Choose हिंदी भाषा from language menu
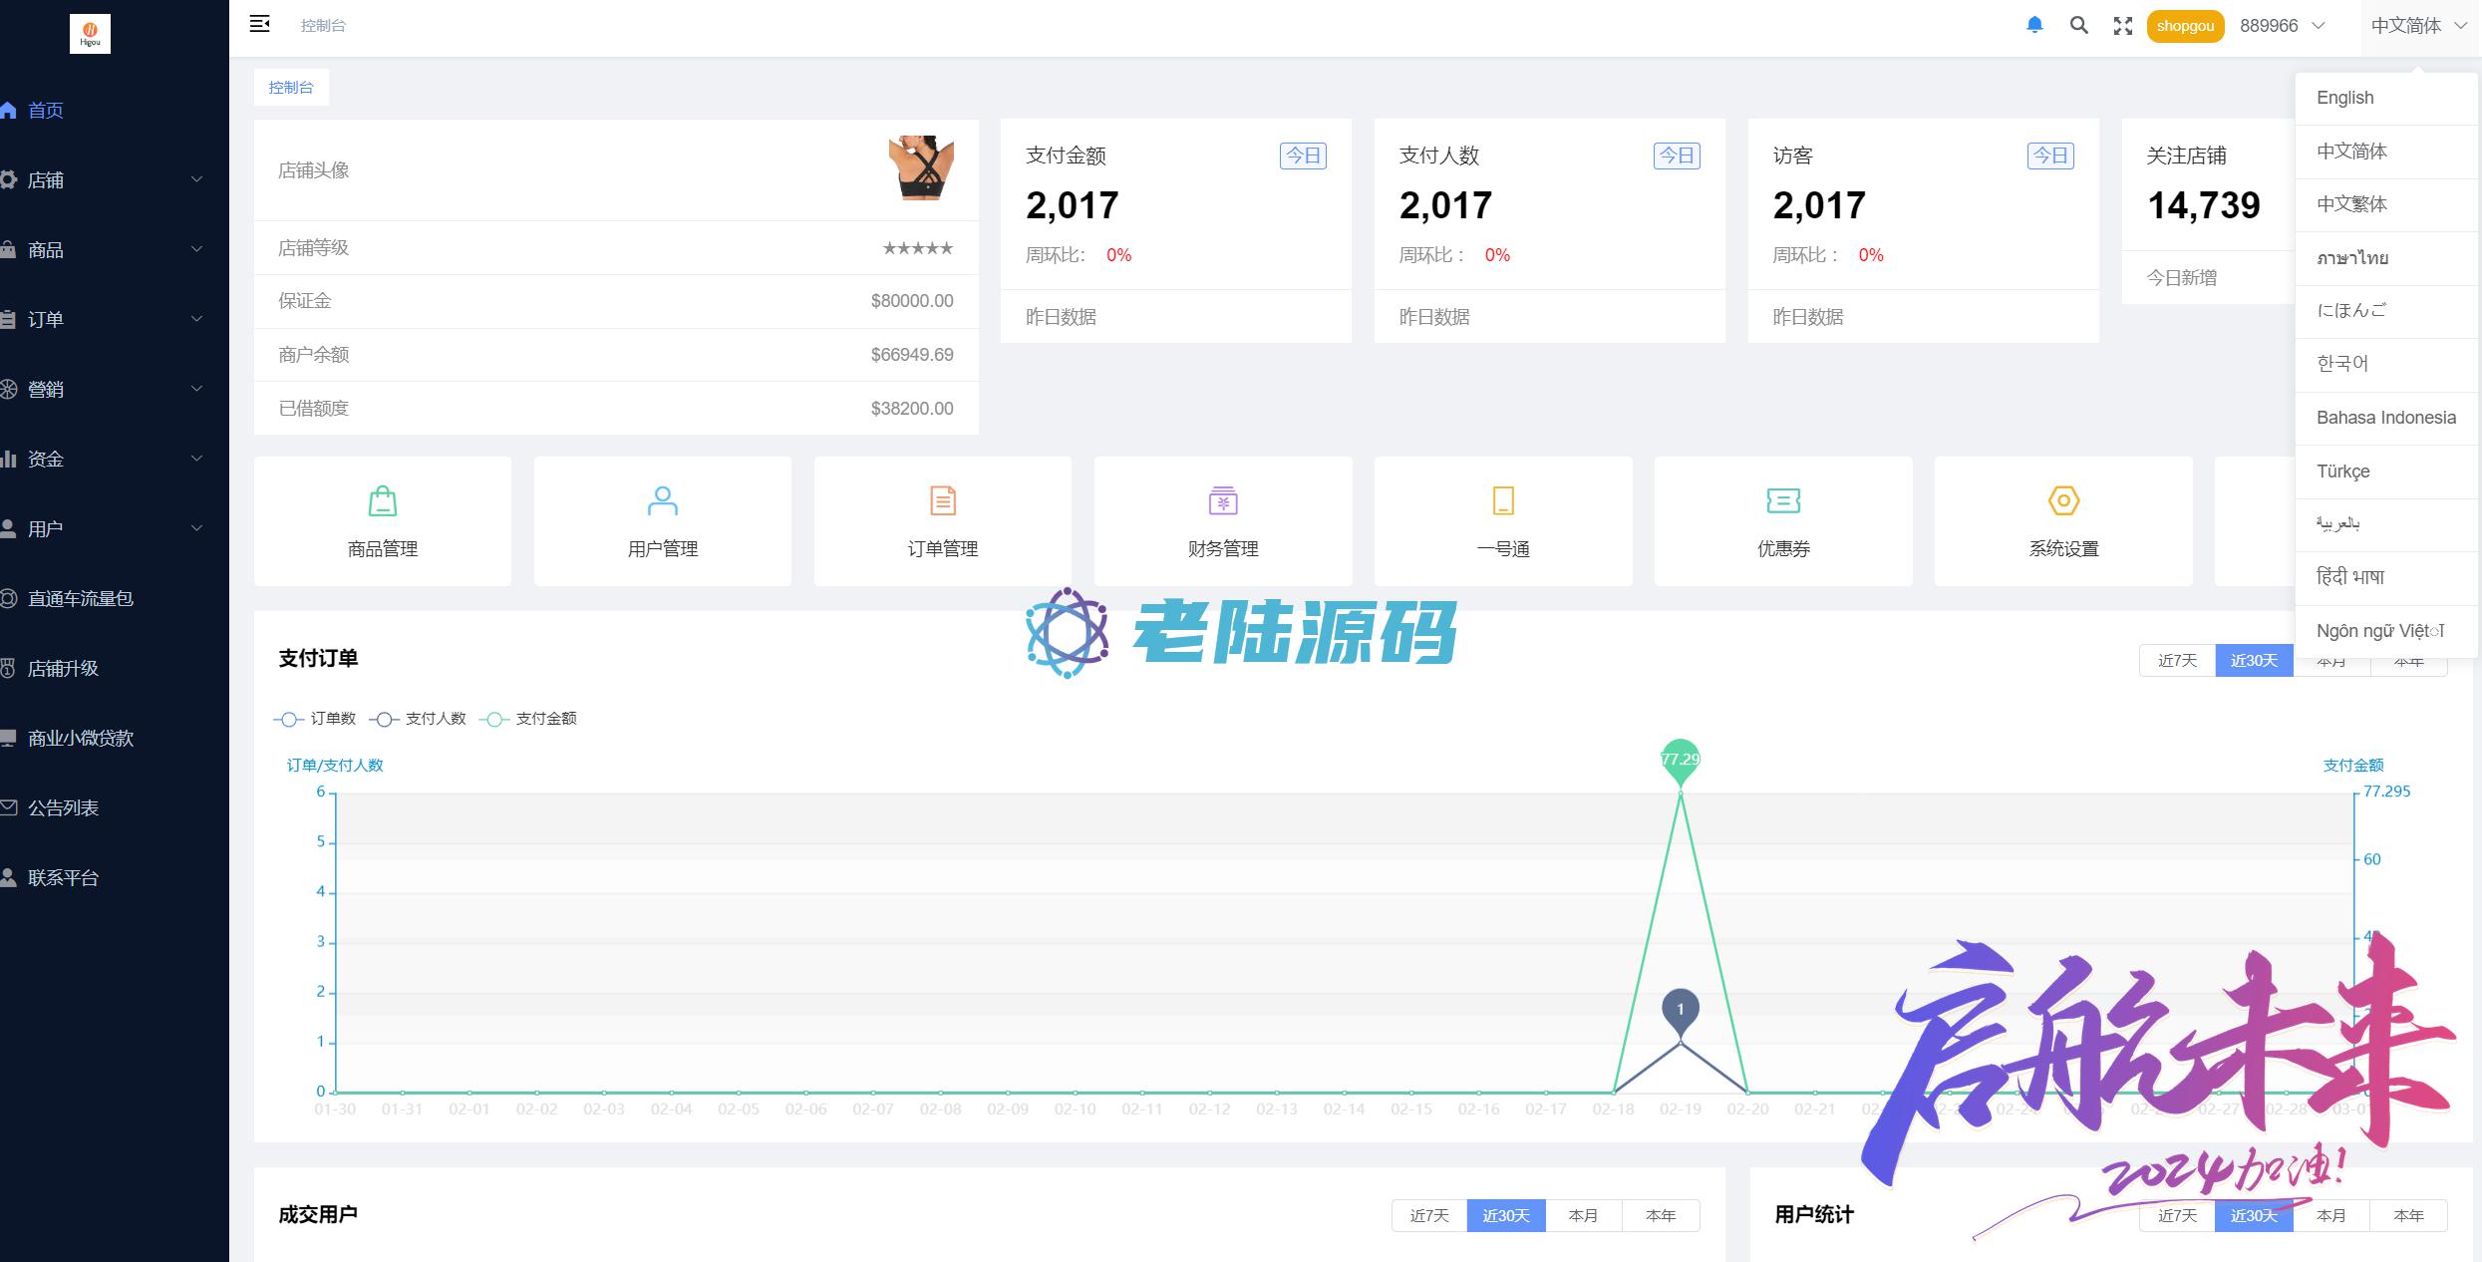 [2386, 577]
